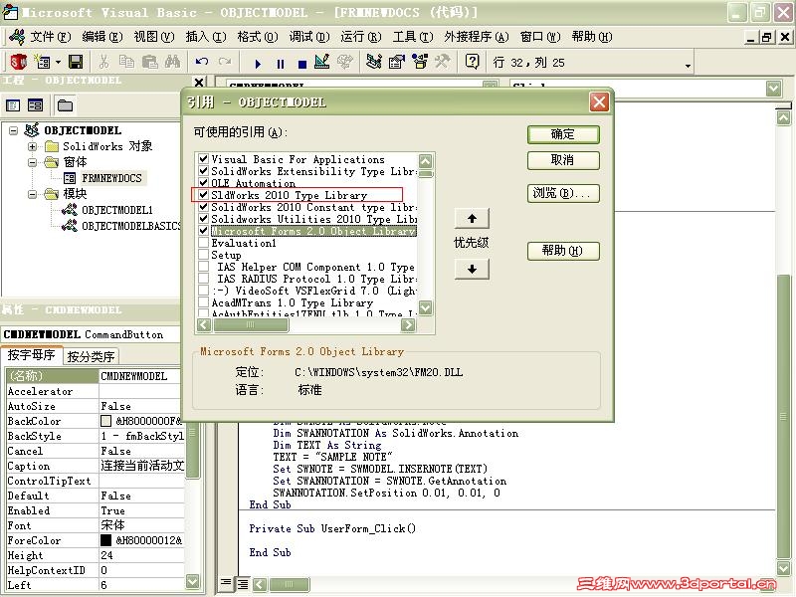796x597 pixels.
Task: Click 浏览(B)... to browse for reference
Action: click(563, 193)
